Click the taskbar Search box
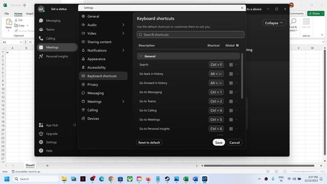This screenshot has height=184, width=327. tap(35, 179)
